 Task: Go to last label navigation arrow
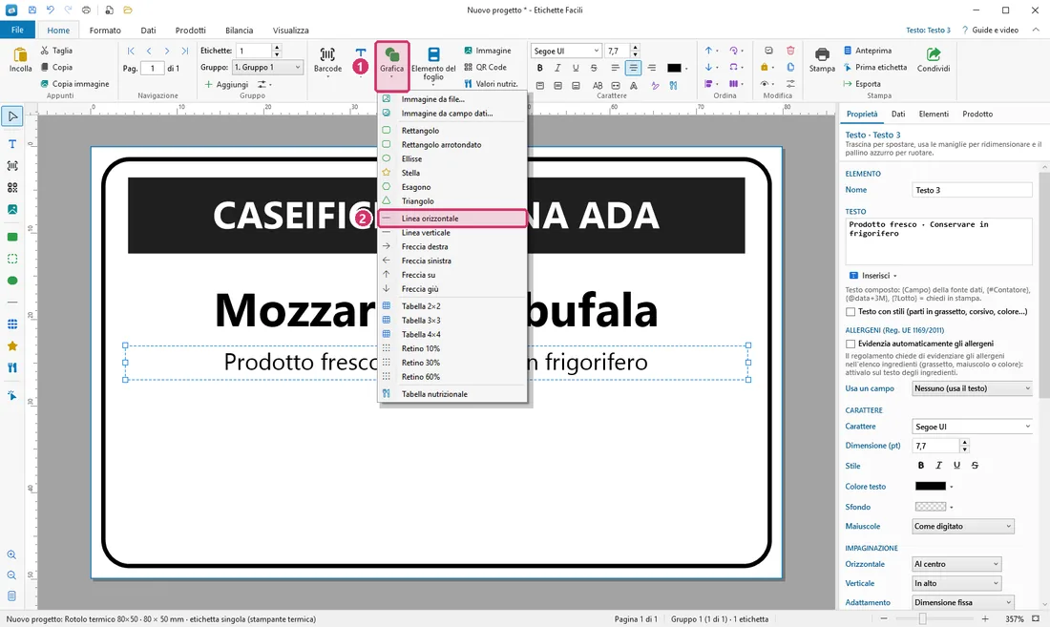[185, 51]
